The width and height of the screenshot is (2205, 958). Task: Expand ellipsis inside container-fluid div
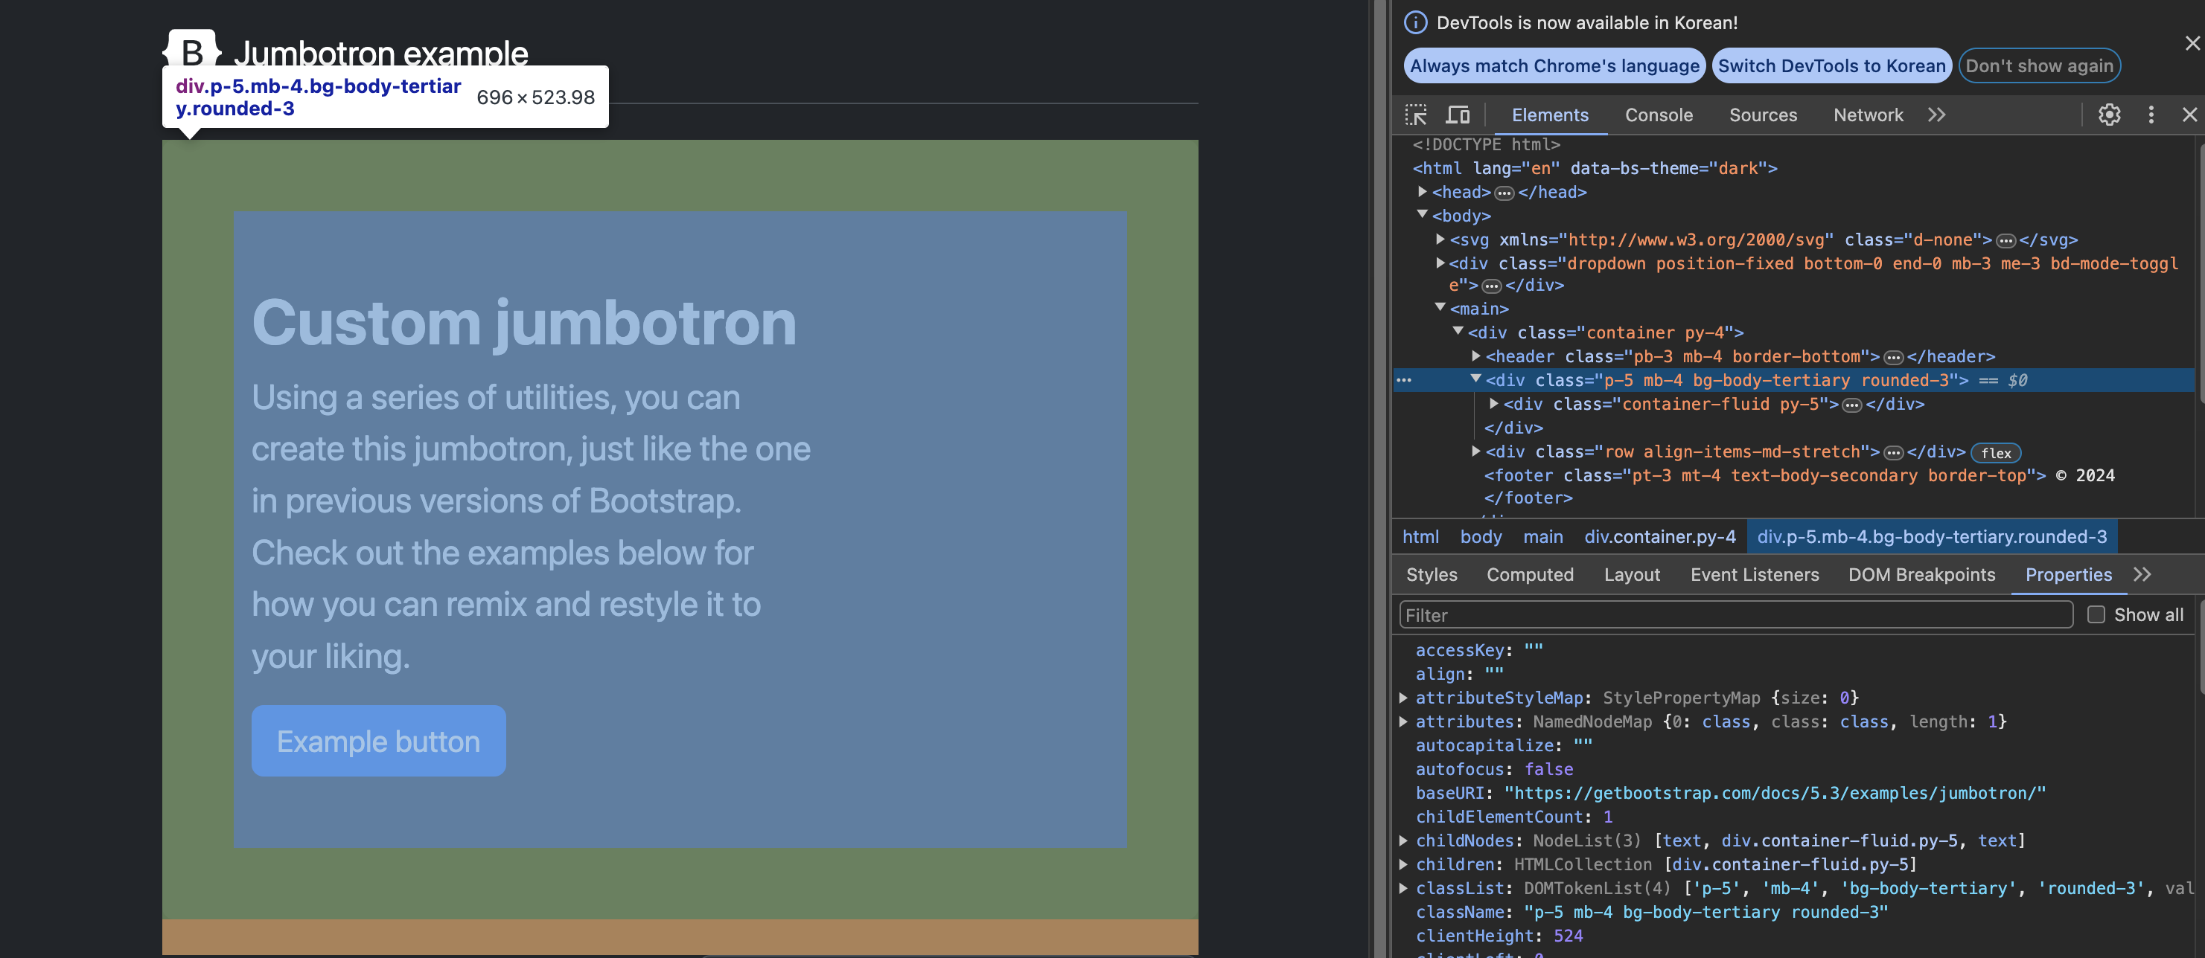(x=1851, y=405)
